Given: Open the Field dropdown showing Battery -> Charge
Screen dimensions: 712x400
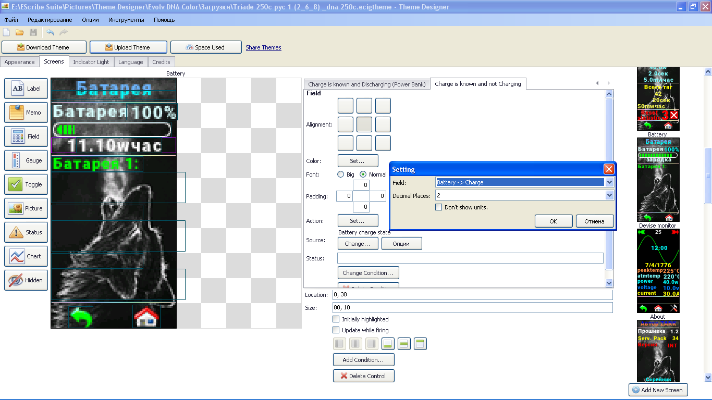Looking at the screenshot, I should point(525,182).
